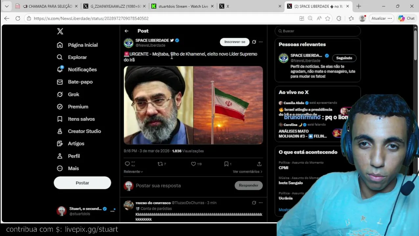Expand Ver comentários link
The width and height of the screenshot is (419, 236).
(x=247, y=172)
